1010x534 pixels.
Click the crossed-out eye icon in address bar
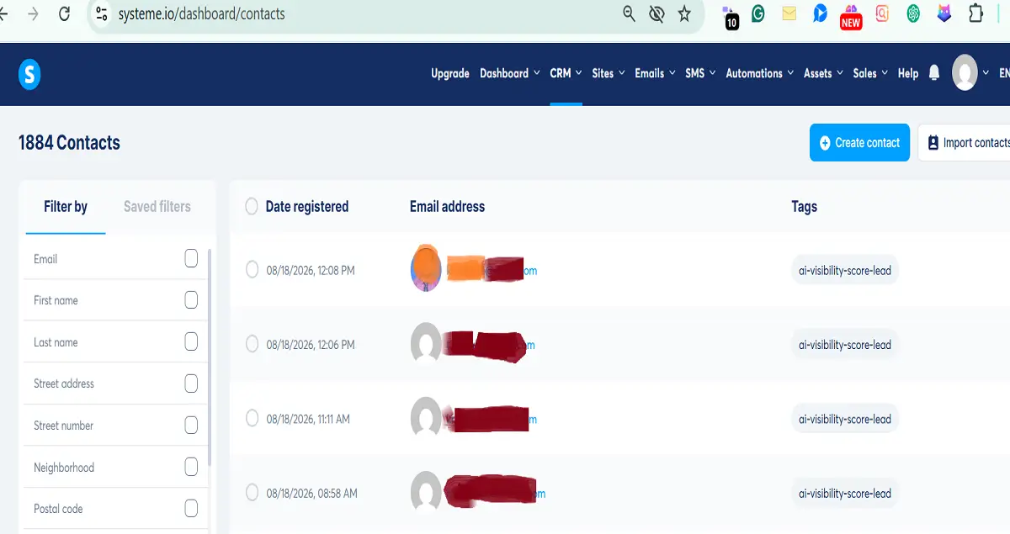click(656, 13)
